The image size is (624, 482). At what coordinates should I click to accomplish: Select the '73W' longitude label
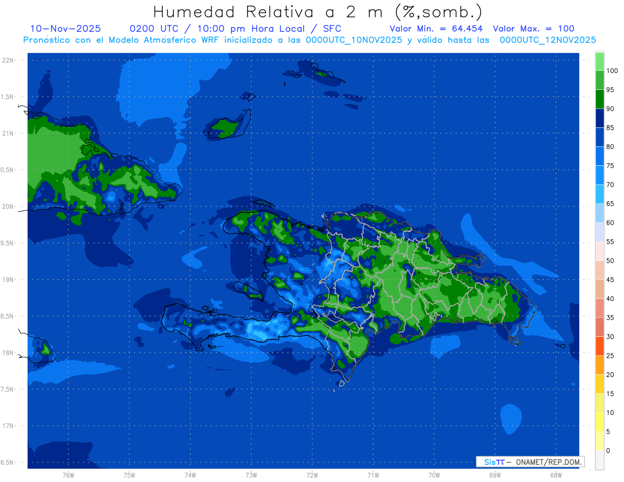click(251, 475)
